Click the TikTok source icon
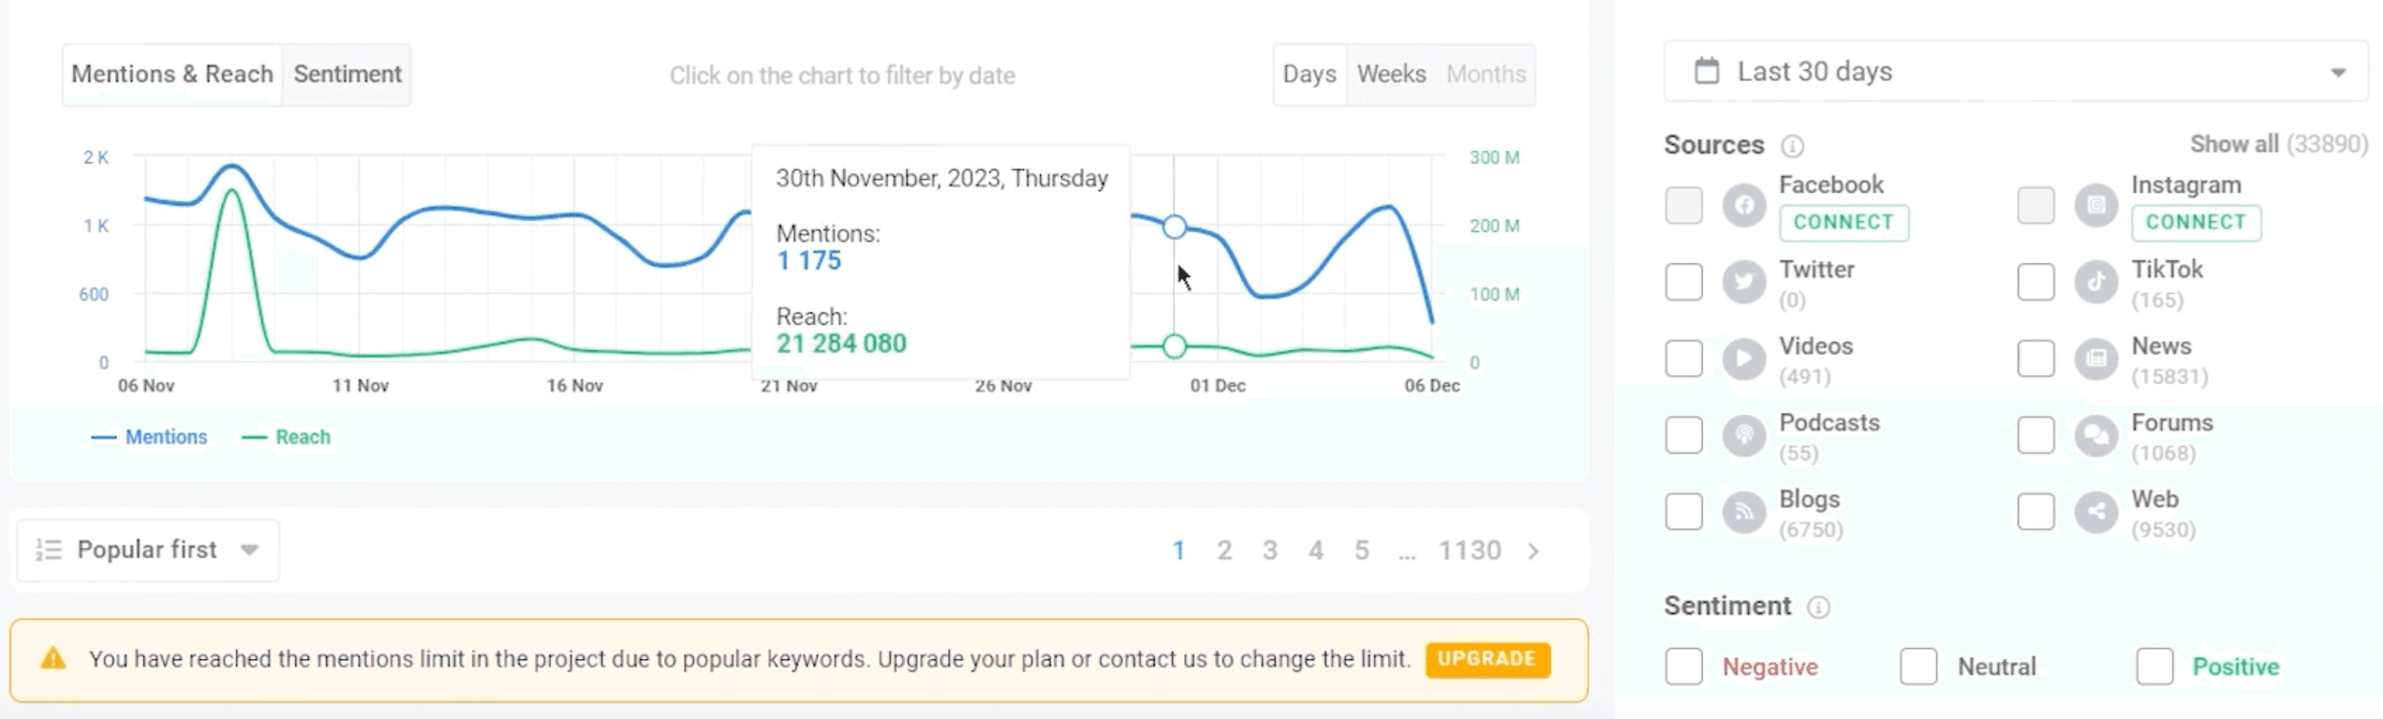This screenshot has height=719, width=2383. (x=2096, y=282)
